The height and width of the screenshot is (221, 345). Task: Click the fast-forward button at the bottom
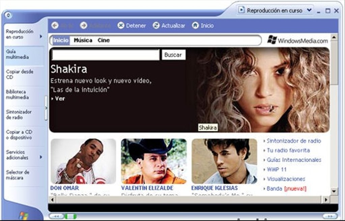(x=330, y=216)
